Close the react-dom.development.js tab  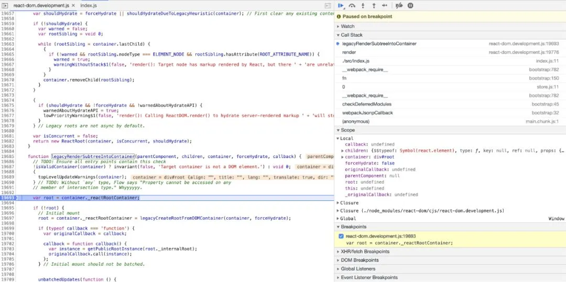click(73, 5)
